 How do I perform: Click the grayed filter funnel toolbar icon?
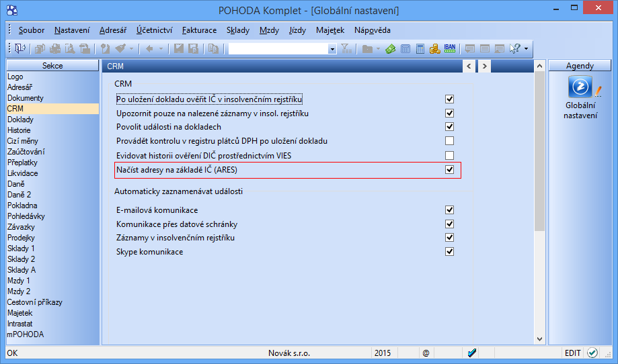coord(346,48)
